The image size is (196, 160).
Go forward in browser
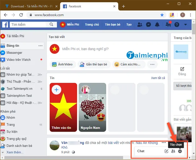click(13, 15)
